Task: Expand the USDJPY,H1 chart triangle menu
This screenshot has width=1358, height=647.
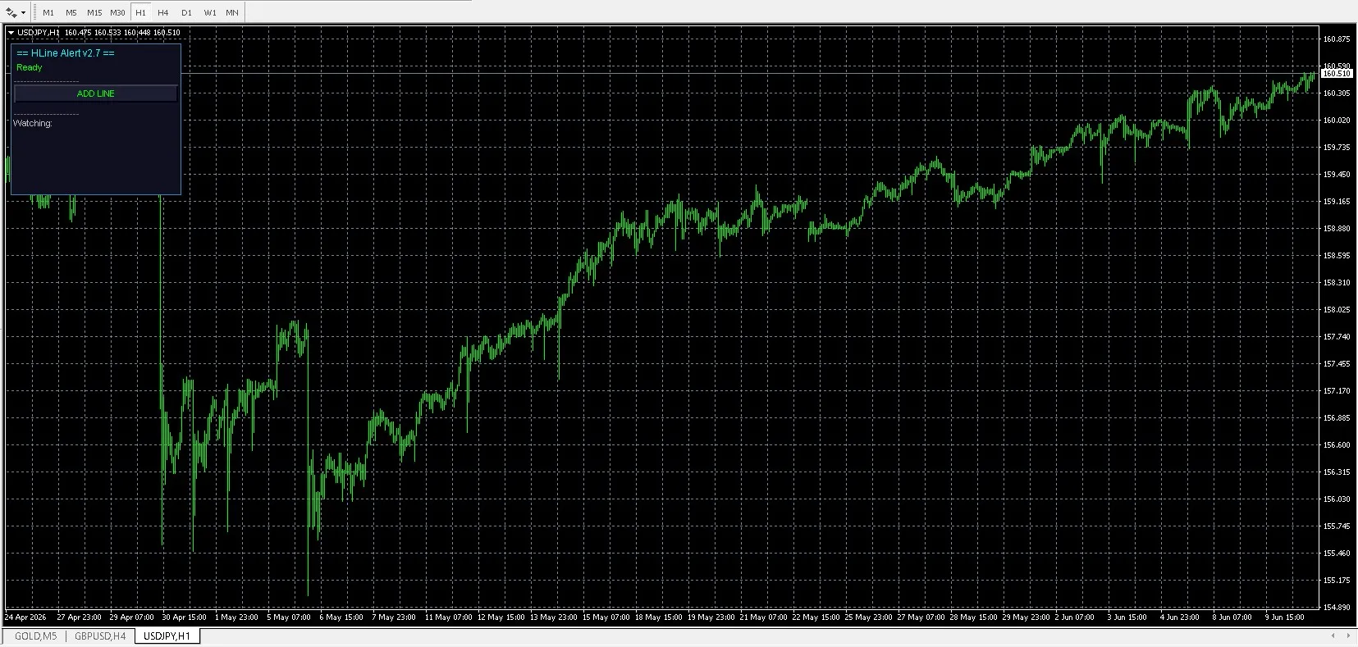Action: point(11,33)
